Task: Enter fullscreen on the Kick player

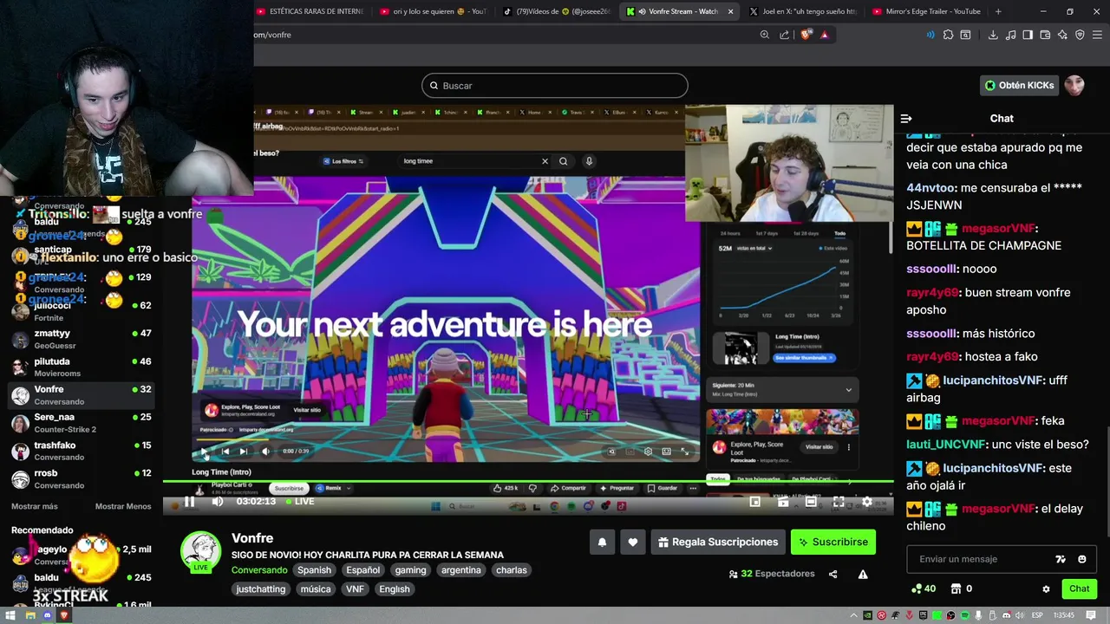Action: [x=839, y=502]
